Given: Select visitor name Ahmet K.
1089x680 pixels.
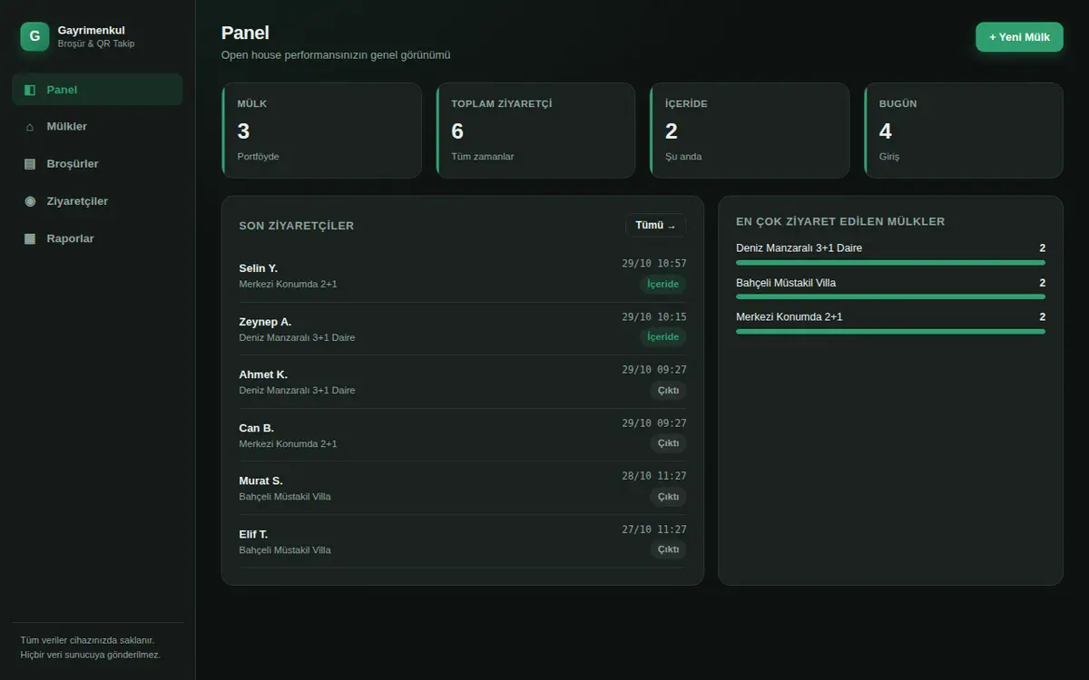Looking at the screenshot, I should click(x=263, y=374).
